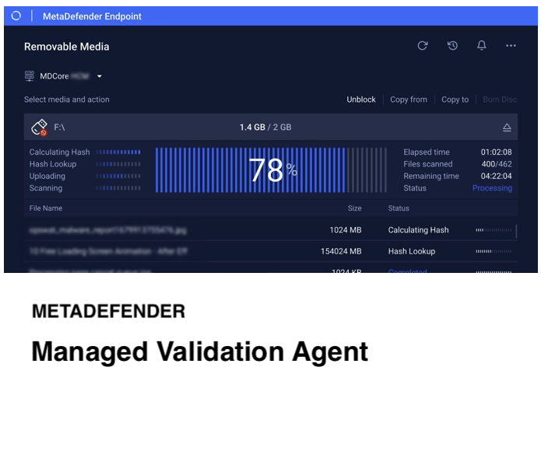Expand the MDCore dropdown arrow
The width and height of the screenshot is (541, 451).
(100, 76)
